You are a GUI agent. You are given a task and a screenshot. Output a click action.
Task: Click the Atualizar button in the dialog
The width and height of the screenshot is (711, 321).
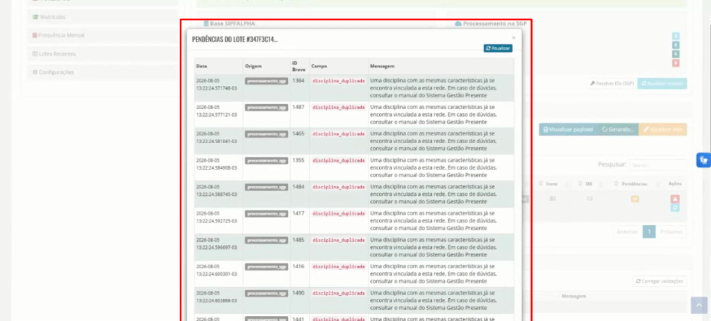(498, 48)
